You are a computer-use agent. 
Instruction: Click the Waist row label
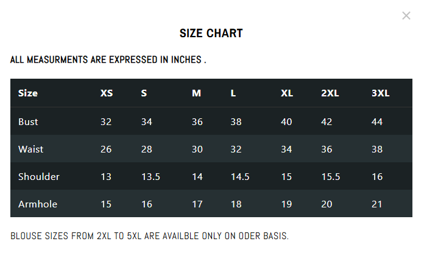pyautogui.click(x=30, y=149)
